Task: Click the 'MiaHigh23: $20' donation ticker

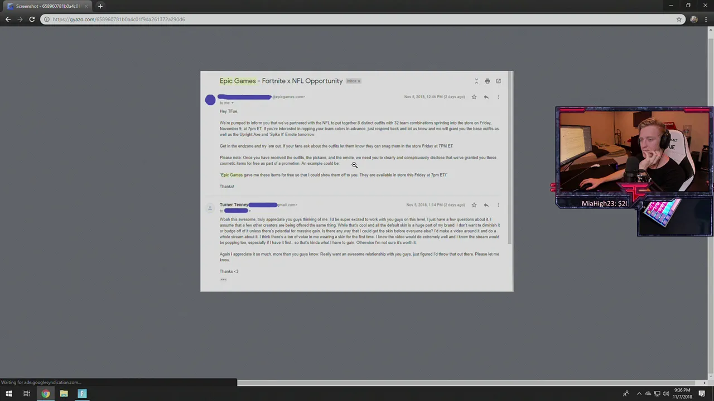Action: (x=605, y=204)
